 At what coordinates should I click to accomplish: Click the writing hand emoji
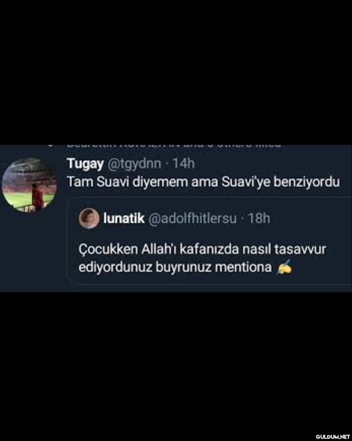pos(284,267)
